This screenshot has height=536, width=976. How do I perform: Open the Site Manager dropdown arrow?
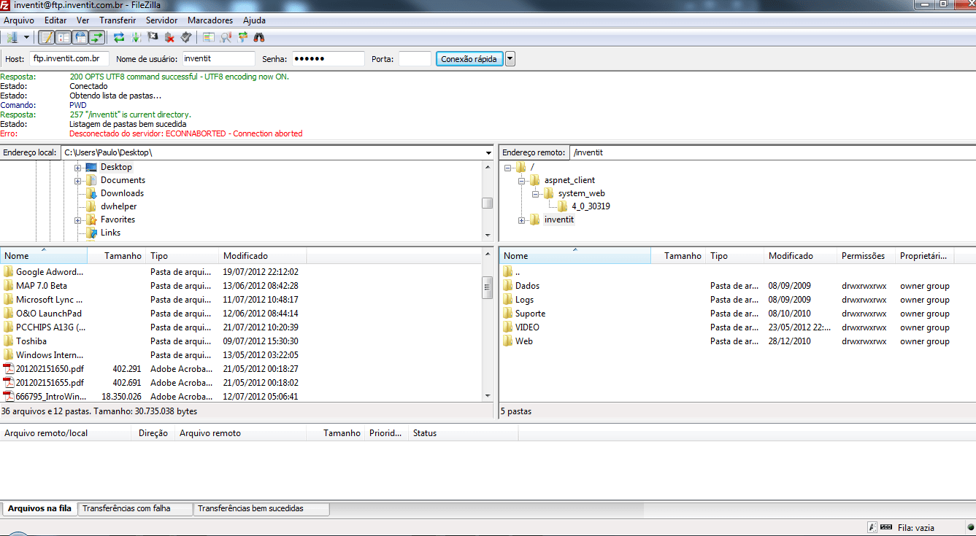(x=27, y=37)
